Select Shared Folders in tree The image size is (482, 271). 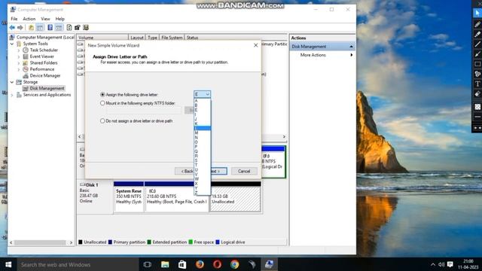[x=44, y=63]
